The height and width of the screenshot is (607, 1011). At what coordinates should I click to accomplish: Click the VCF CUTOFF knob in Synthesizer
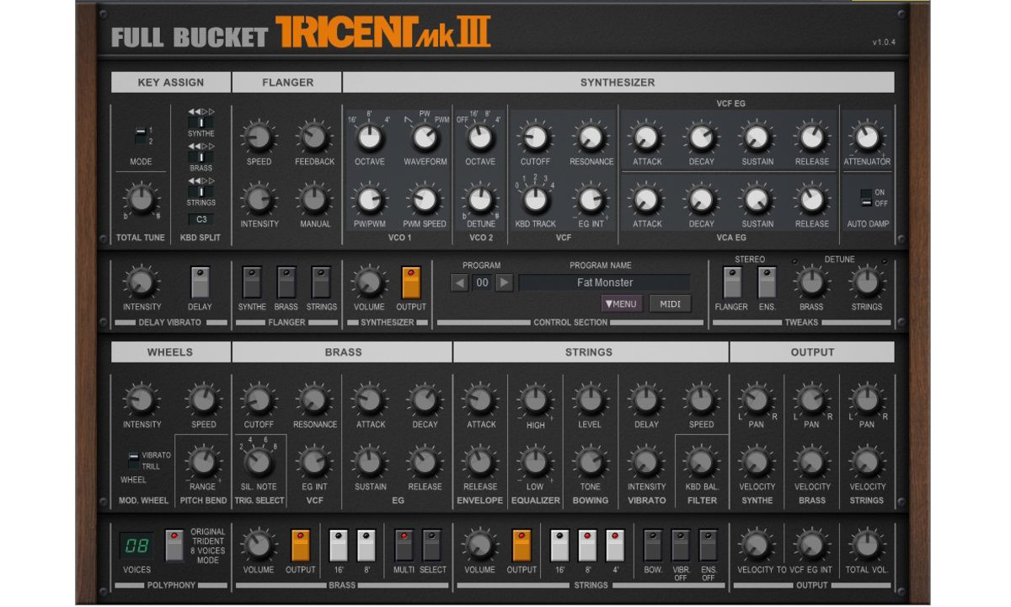535,137
